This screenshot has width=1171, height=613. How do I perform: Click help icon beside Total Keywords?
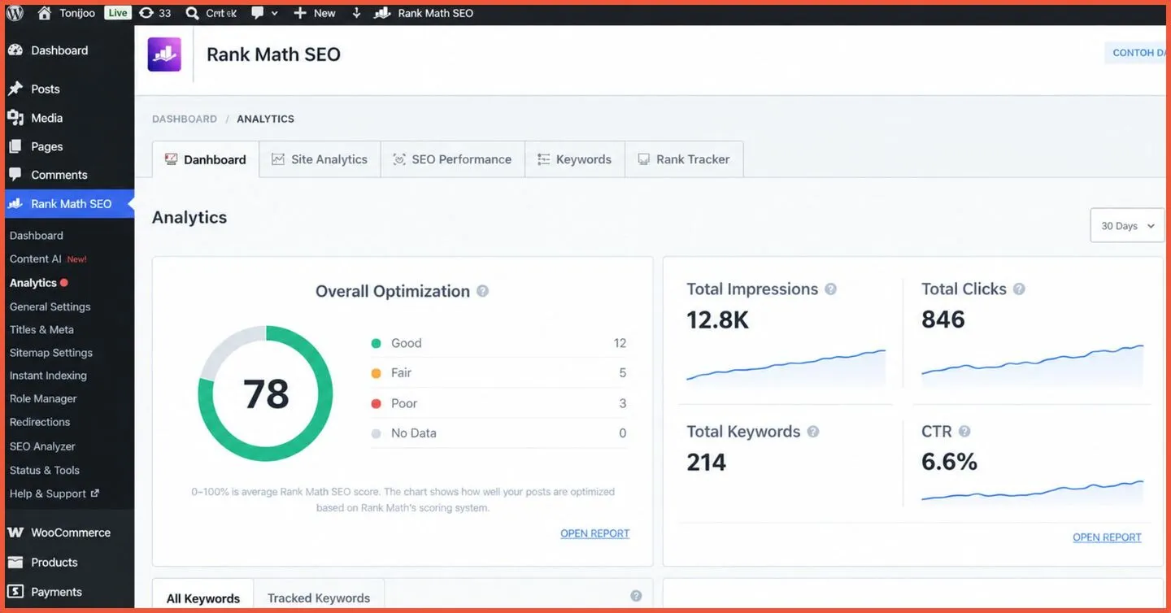[x=812, y=432]
